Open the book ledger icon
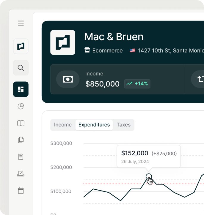 pyautogui.click(x=21, y=123)
